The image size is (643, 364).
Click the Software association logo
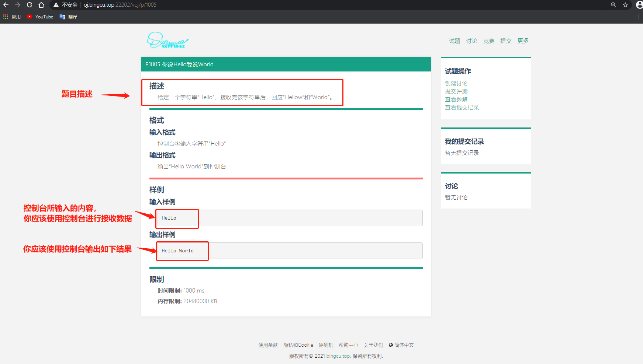point(167,40)
